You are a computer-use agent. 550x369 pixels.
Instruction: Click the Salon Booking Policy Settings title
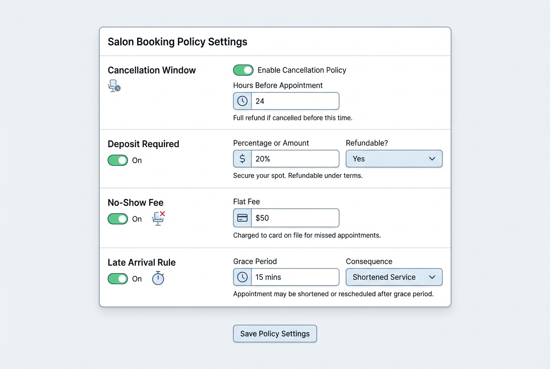177,41
